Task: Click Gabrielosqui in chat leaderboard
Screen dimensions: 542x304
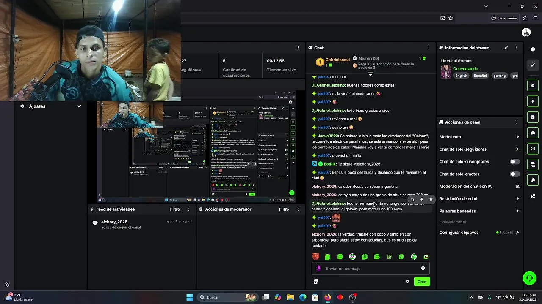Action: 337,60
